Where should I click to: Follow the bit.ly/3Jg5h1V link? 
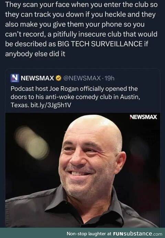(51, 105)
